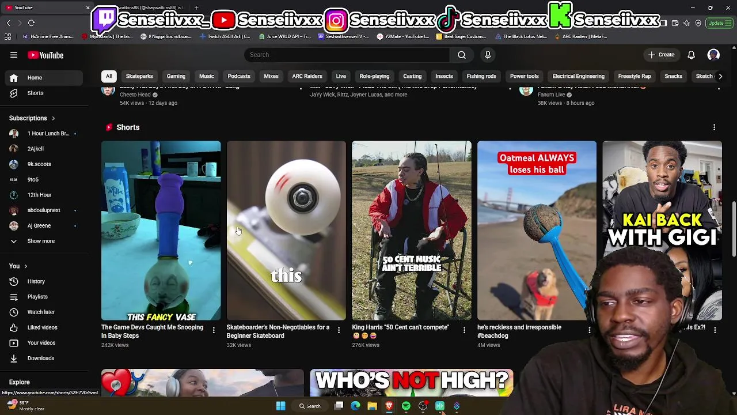The height and width of the screenshot is (415, 737).
Task: Open Cheeto Head channel link
Action: pyautogui.click(x=135, y=95)
